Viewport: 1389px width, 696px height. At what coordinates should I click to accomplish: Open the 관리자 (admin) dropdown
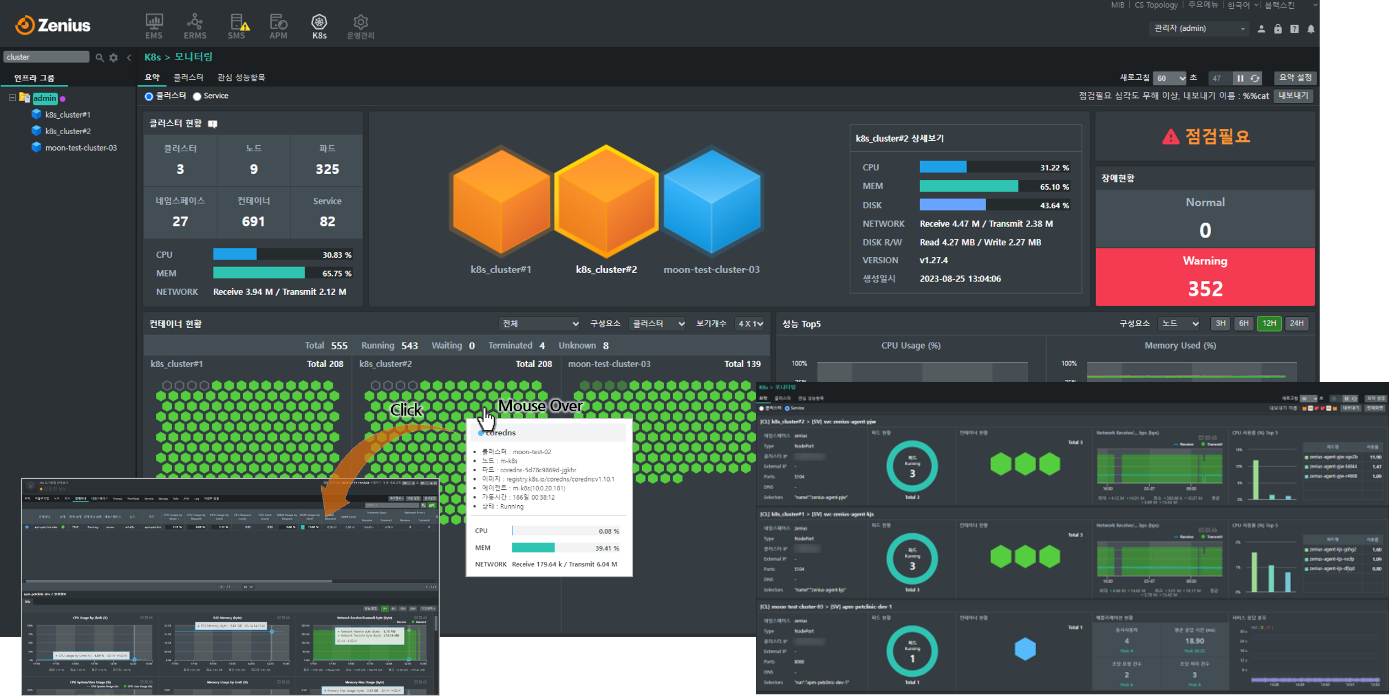[1199, 29]
